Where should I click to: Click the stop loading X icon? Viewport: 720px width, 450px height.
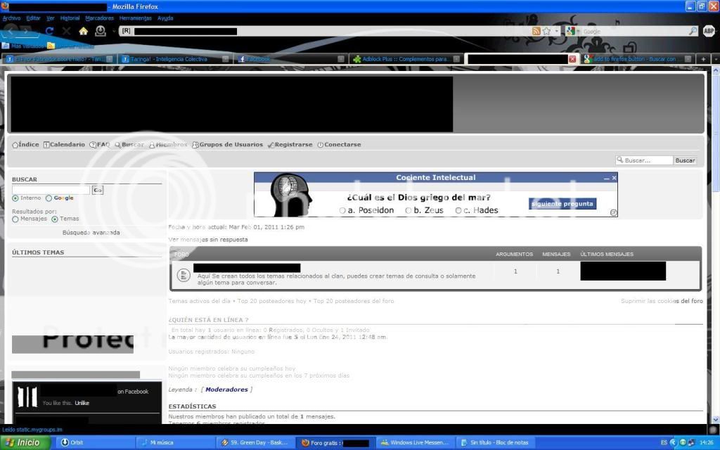(67, 31)
